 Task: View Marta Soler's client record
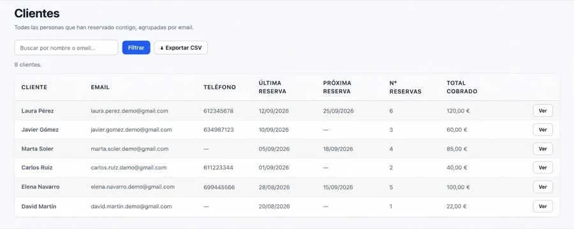(543, 149)
